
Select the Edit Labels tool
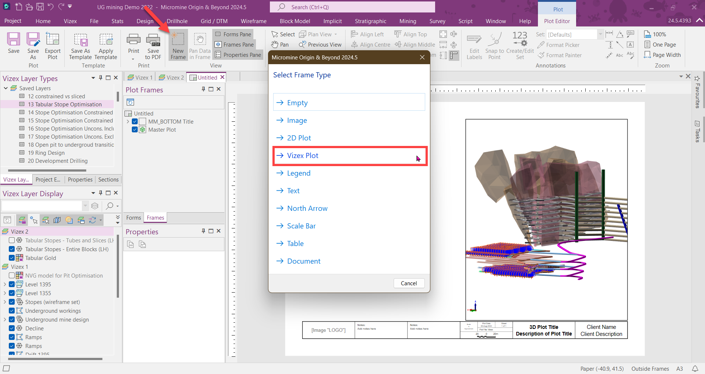[474, 45]
